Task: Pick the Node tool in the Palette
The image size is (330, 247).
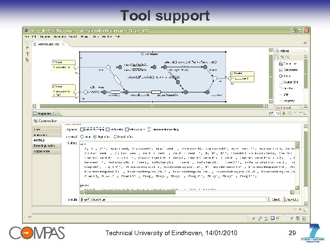Action: click(x=285, y=76)
